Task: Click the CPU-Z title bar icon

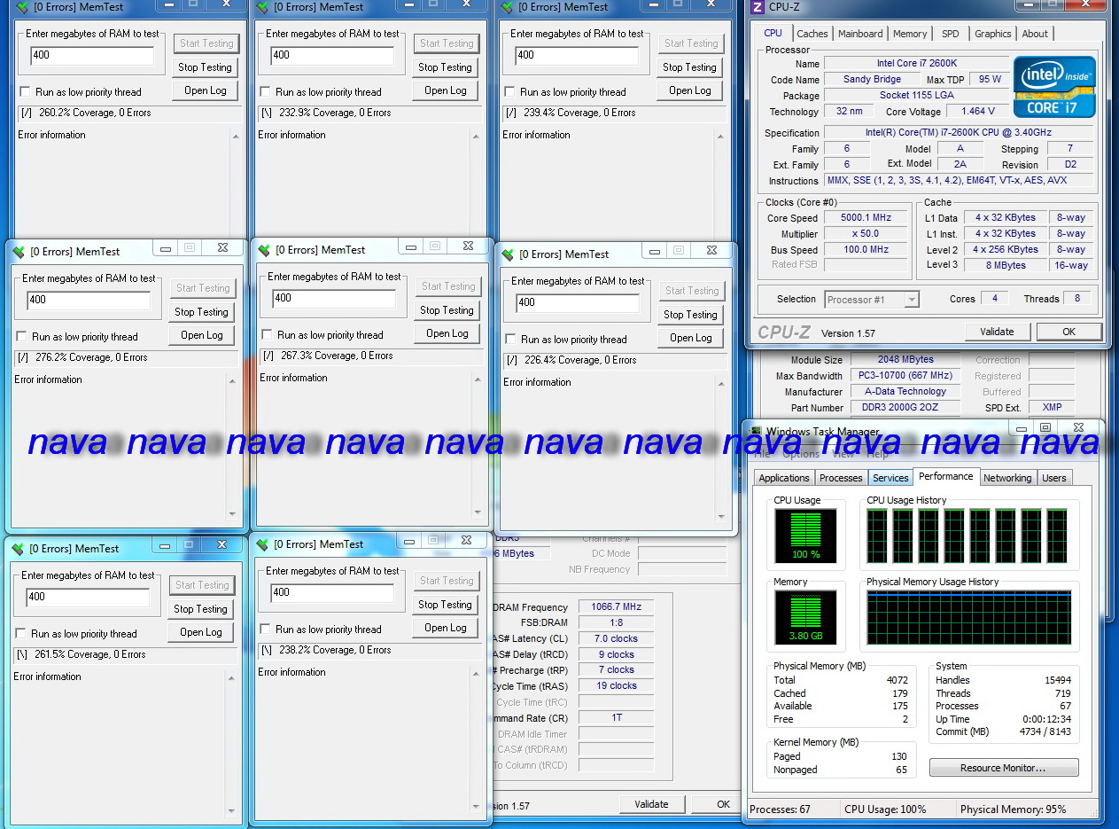Action: point(757,7)
